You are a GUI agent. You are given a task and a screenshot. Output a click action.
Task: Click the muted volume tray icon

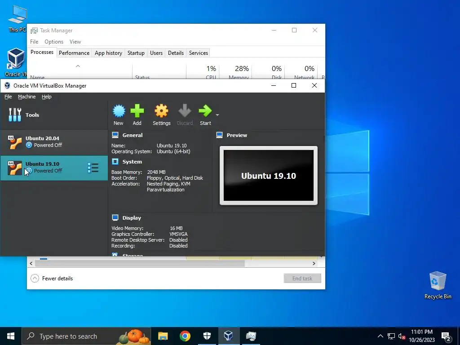[x=402, y=336]
